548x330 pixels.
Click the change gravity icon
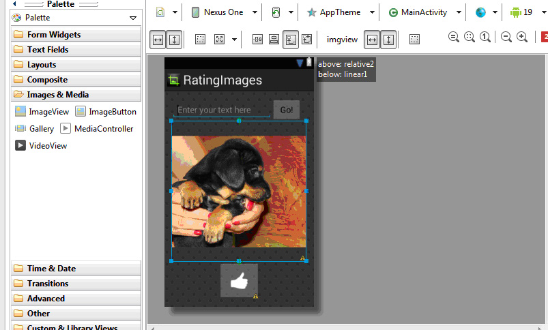(x=220, y=39)
